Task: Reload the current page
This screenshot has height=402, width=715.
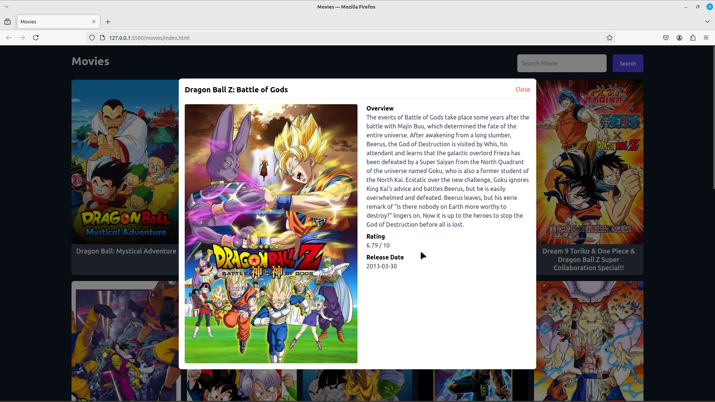Action: [x=36, y=38]
